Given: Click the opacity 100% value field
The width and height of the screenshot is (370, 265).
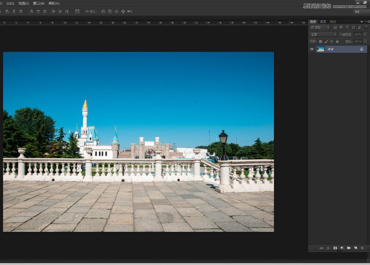Looking at the screenshot, I should 358,34.
